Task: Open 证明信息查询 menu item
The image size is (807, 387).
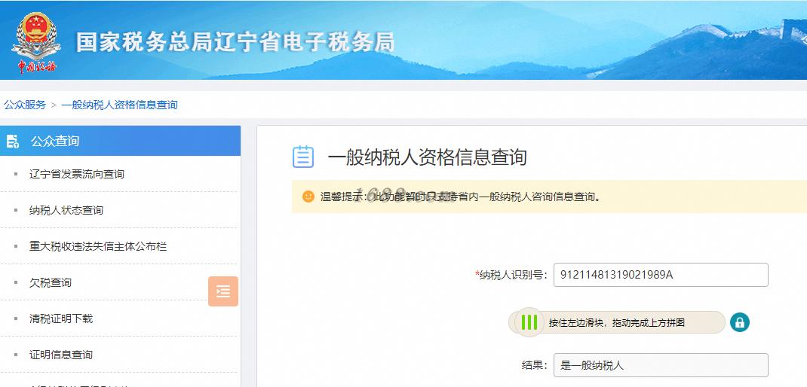Action: click(61, 355)
